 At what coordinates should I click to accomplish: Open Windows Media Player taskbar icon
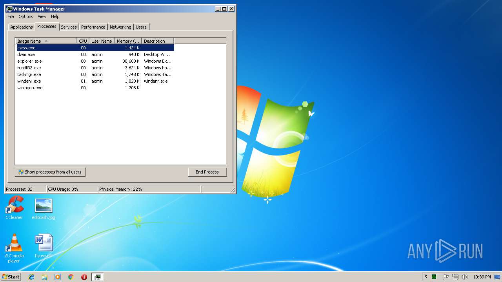click(58, 277)
